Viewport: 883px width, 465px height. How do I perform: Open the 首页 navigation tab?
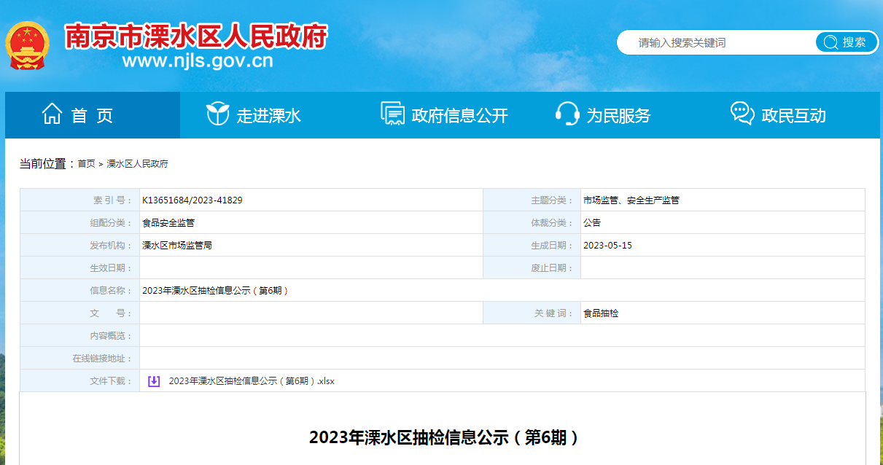92,115
